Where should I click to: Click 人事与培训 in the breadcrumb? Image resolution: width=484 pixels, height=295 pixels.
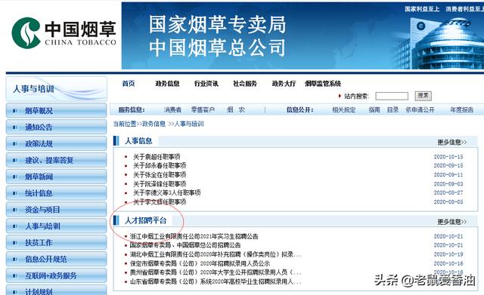(x=189, y=124)
